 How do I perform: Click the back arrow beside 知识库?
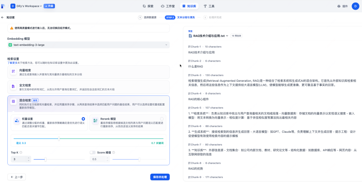(3, 17)
